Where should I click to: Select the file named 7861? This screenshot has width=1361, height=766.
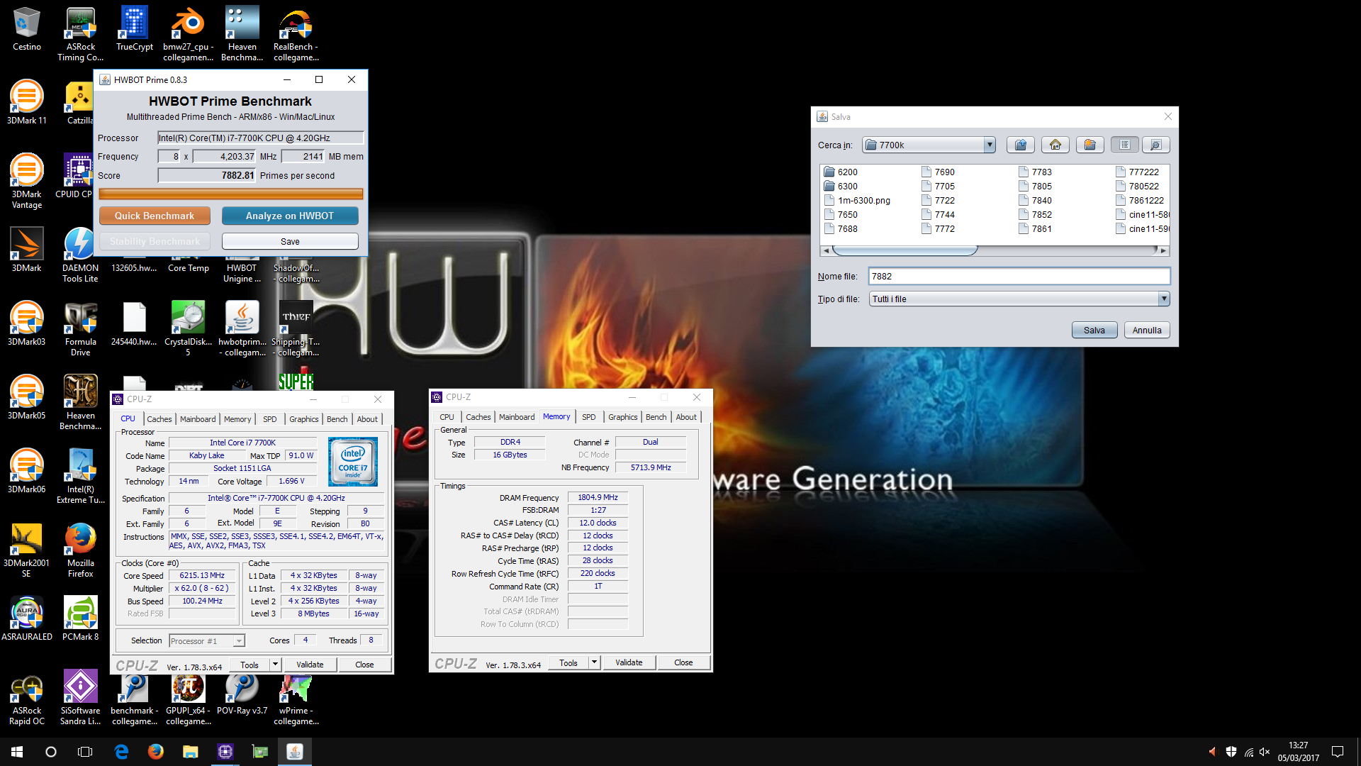(x=1035, y=228)
